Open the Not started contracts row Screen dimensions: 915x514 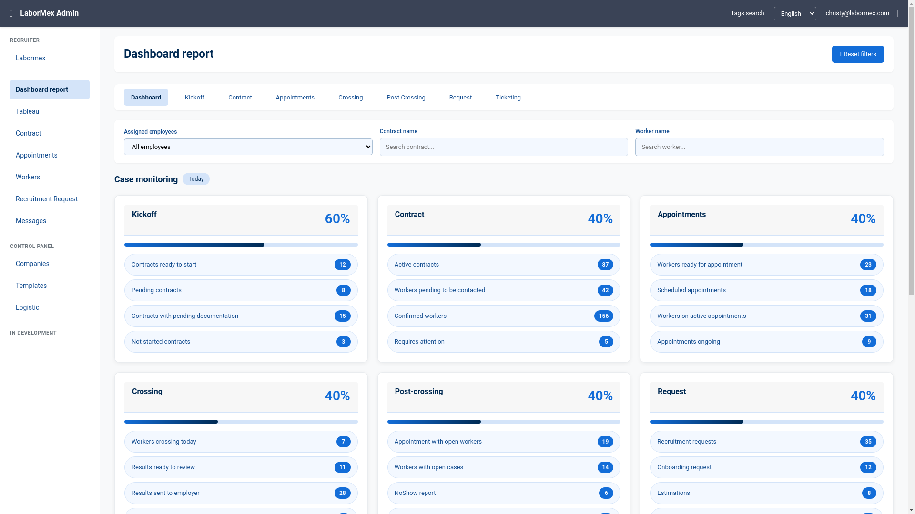tap(241, 342)
